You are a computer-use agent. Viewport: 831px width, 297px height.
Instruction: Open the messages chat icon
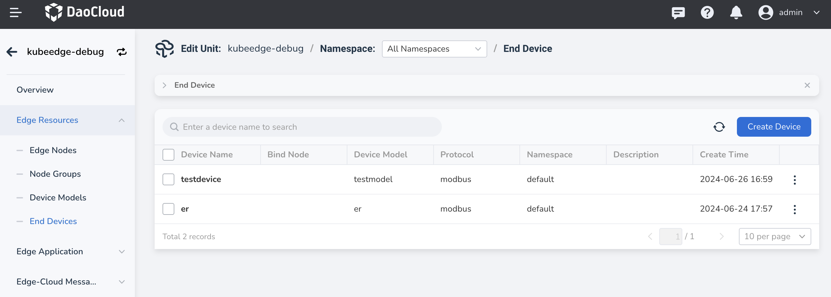(x=678, y=13)
